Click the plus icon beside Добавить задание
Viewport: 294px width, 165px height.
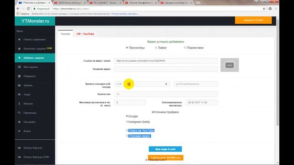(x=19, y=58)
